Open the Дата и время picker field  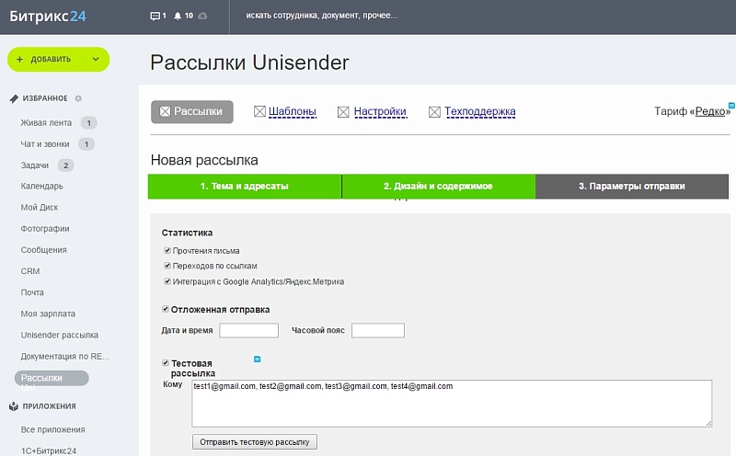[x=248, y=330]
